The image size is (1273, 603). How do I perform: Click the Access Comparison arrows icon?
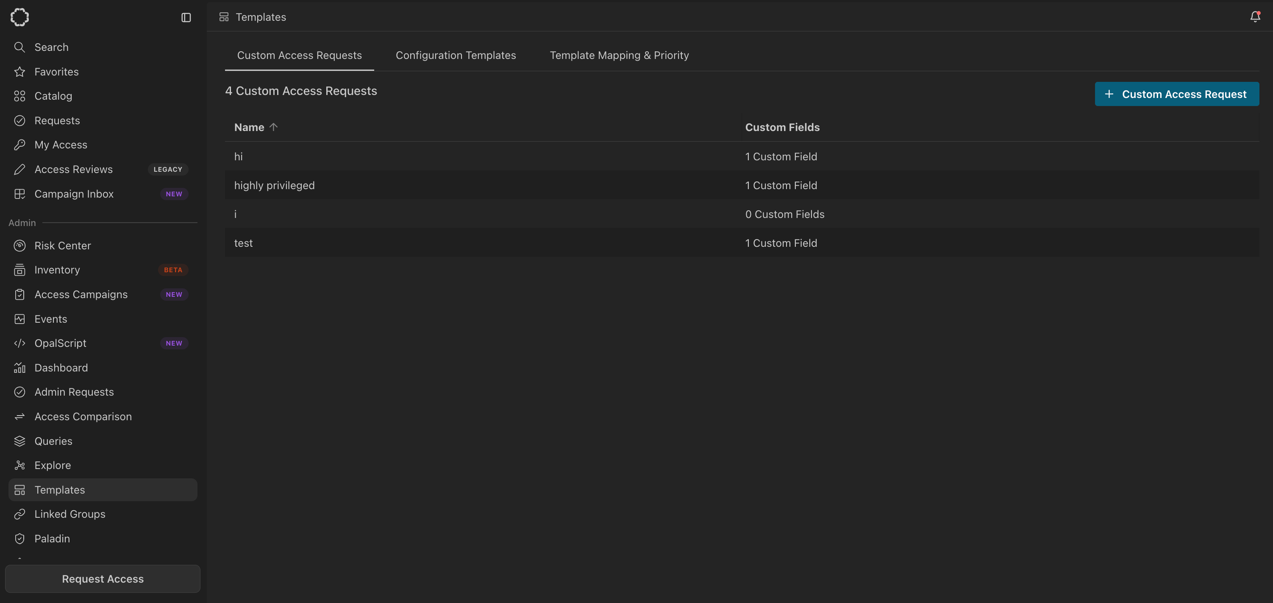point(20,416)
